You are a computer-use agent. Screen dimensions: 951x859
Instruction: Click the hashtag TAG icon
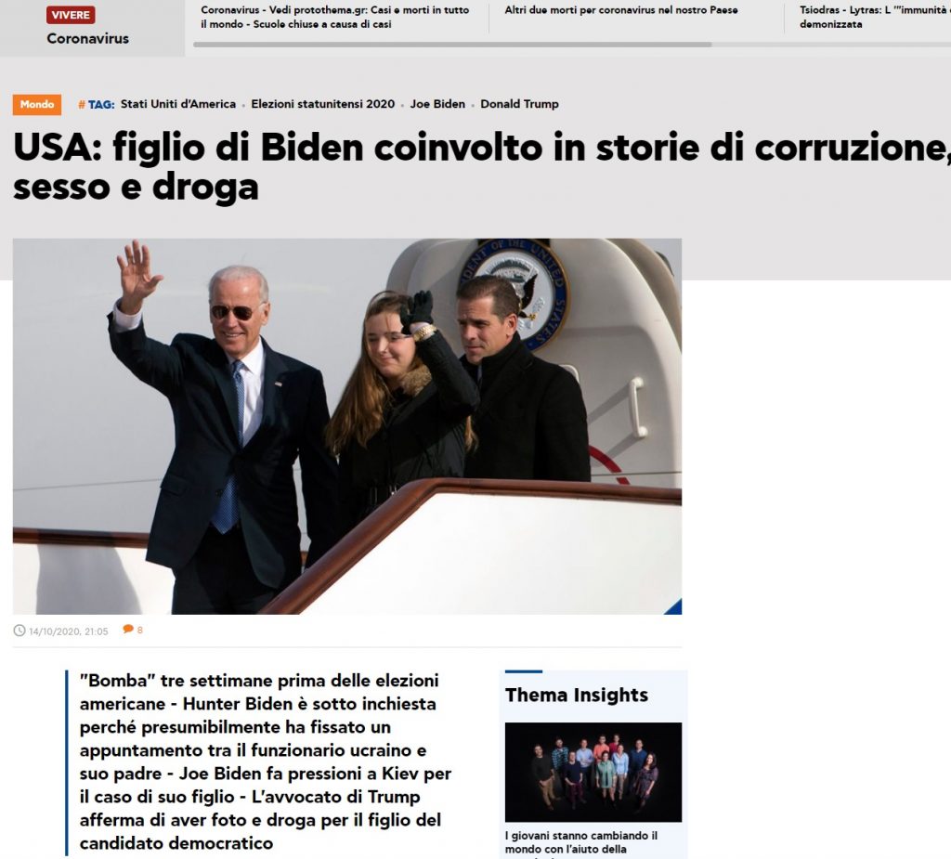[82, 105]
